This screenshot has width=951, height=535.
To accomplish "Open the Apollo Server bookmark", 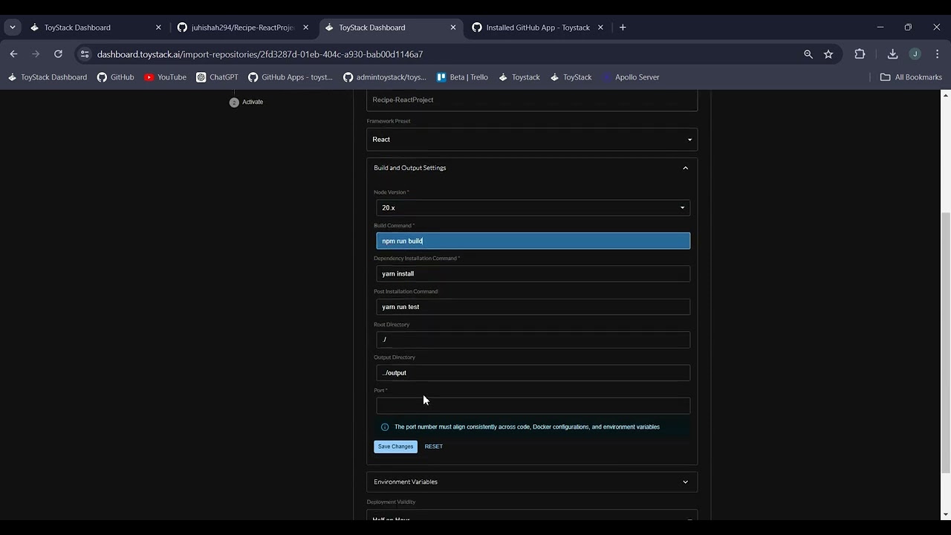I will [631, 77].
